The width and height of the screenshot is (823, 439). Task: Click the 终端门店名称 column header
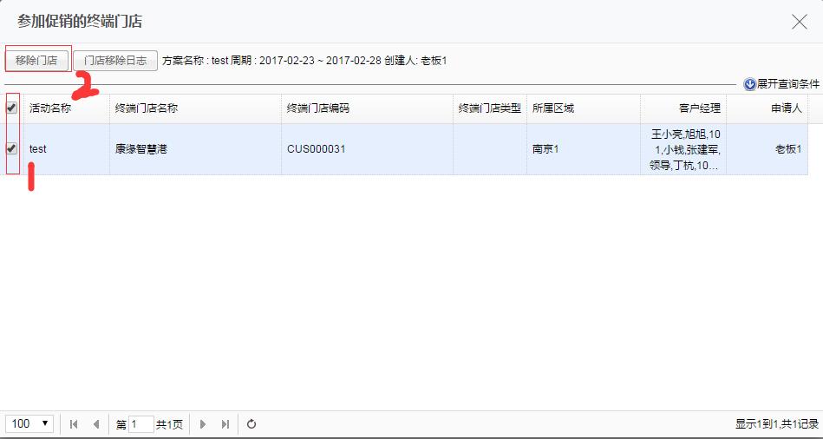tap(147, 108)
